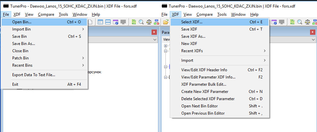Open Window menu in right window
The height and width of the screenshot is (132, 317).
(x=238, y=14)
